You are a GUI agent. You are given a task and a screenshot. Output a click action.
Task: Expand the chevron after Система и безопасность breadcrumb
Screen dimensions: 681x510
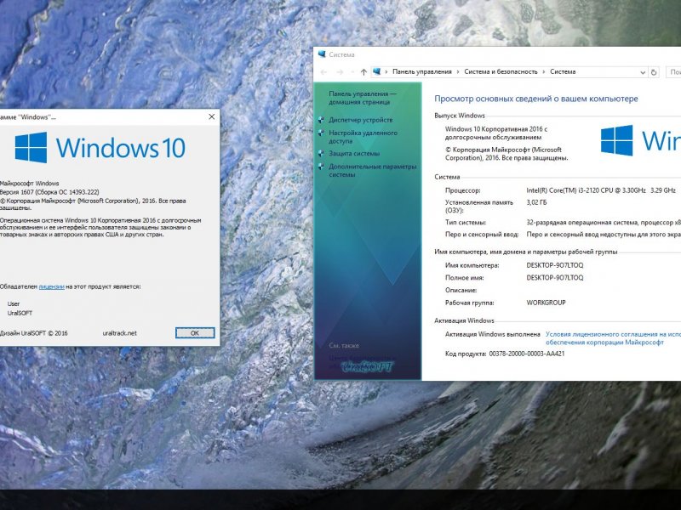(x=544, y=72)
